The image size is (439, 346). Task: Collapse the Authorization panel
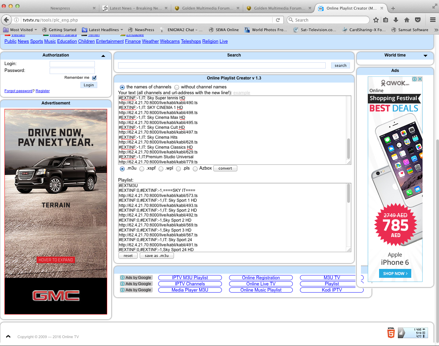[103, 55]
